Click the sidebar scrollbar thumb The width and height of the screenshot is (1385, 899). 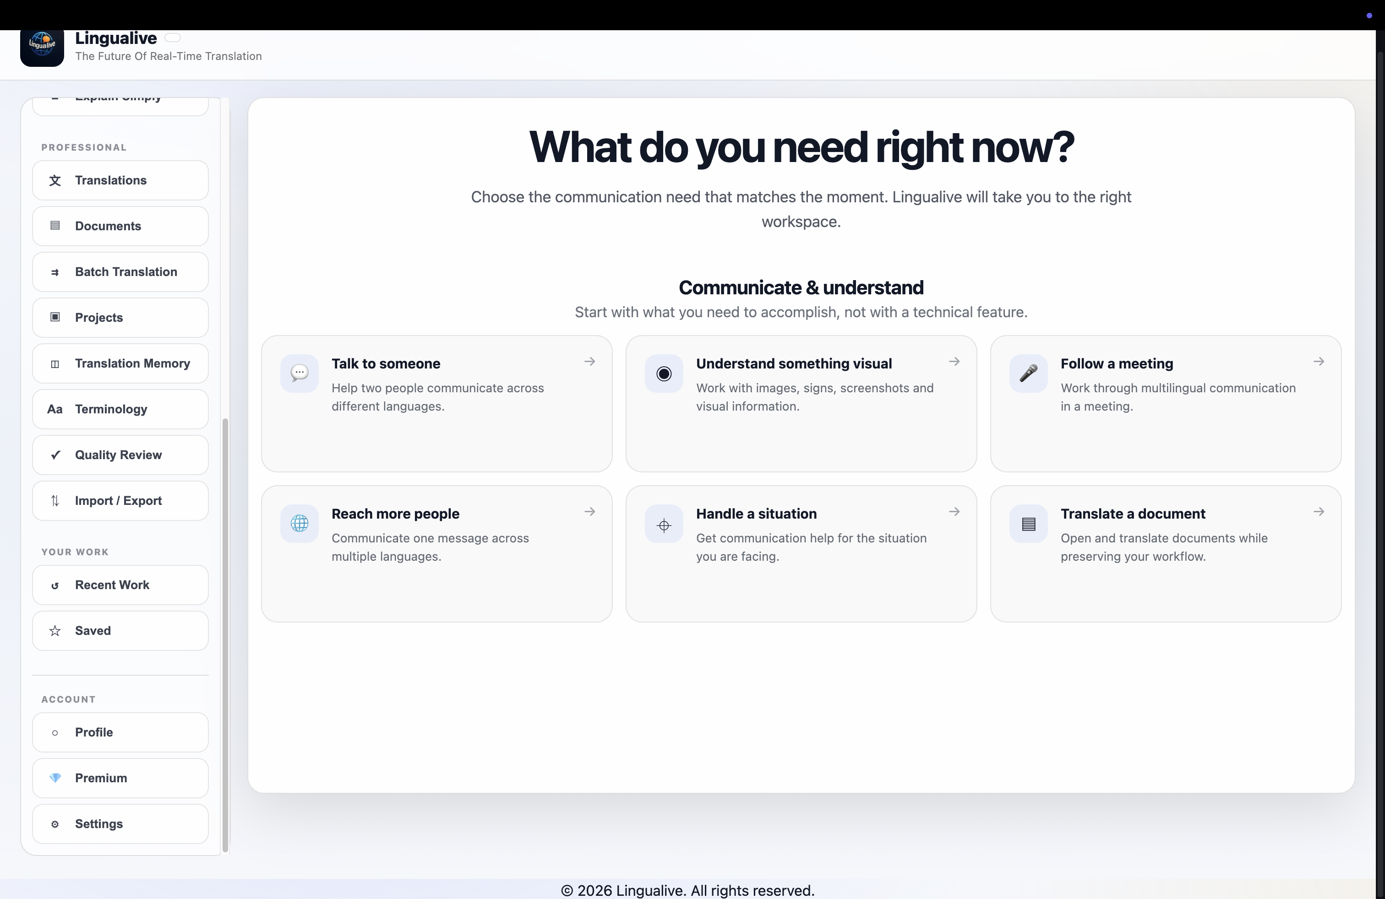point(225,635)
